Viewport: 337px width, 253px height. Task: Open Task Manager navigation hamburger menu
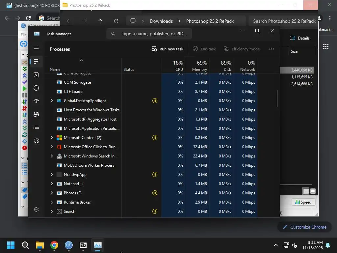[x=36, y=48]
